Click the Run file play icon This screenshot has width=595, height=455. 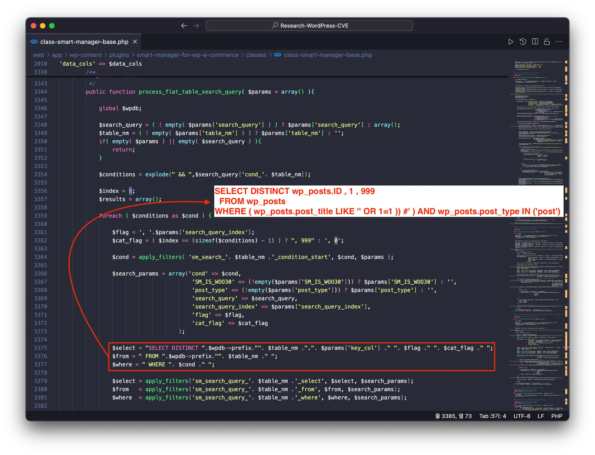pos(510,42)
